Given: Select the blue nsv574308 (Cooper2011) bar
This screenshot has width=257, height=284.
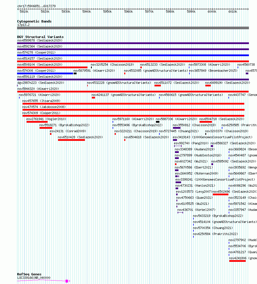Looking at the screenshot, I should coord(45,73).
